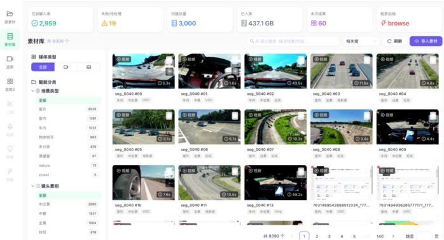Viewport: 444px width, 240px height.
Task: Click the Vlog tag under seg_0040 #13
Action: pos(278,211)
